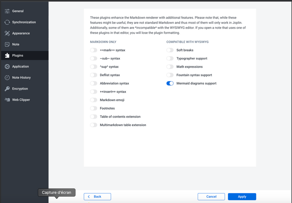Enable the ==mark== syntax toggle
292x203 pixels.
(x=94, y=50)
